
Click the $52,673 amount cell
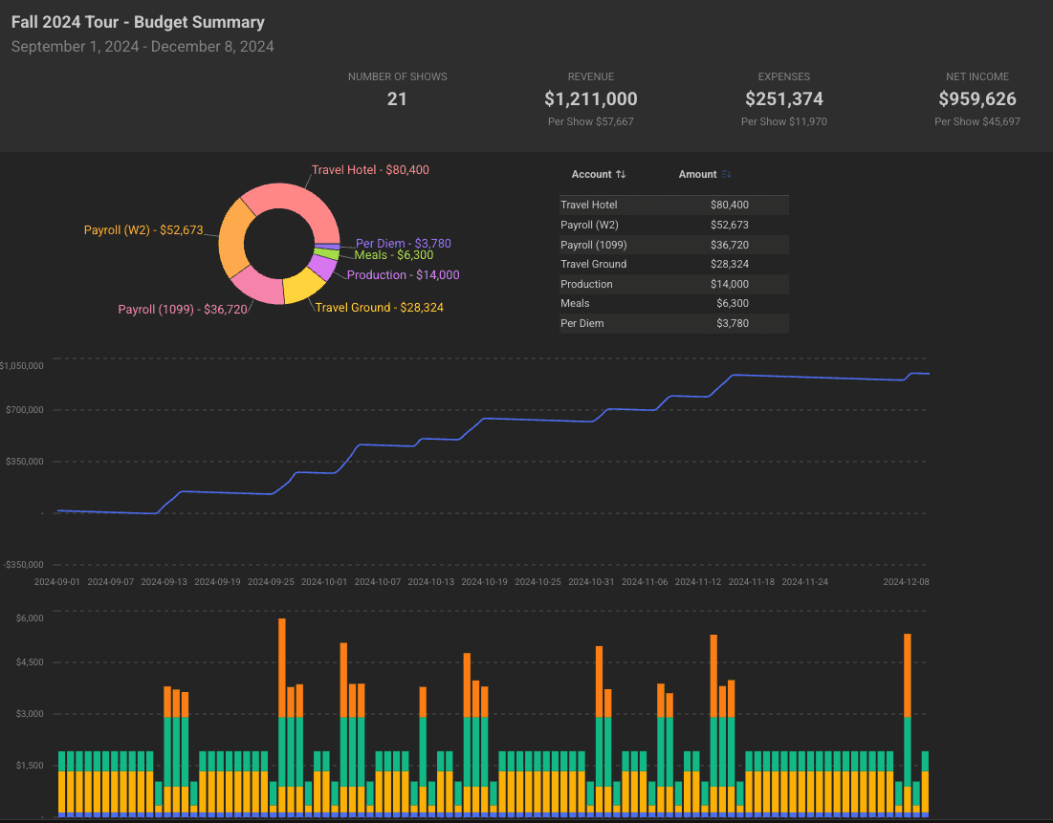(x=730, y=225)
